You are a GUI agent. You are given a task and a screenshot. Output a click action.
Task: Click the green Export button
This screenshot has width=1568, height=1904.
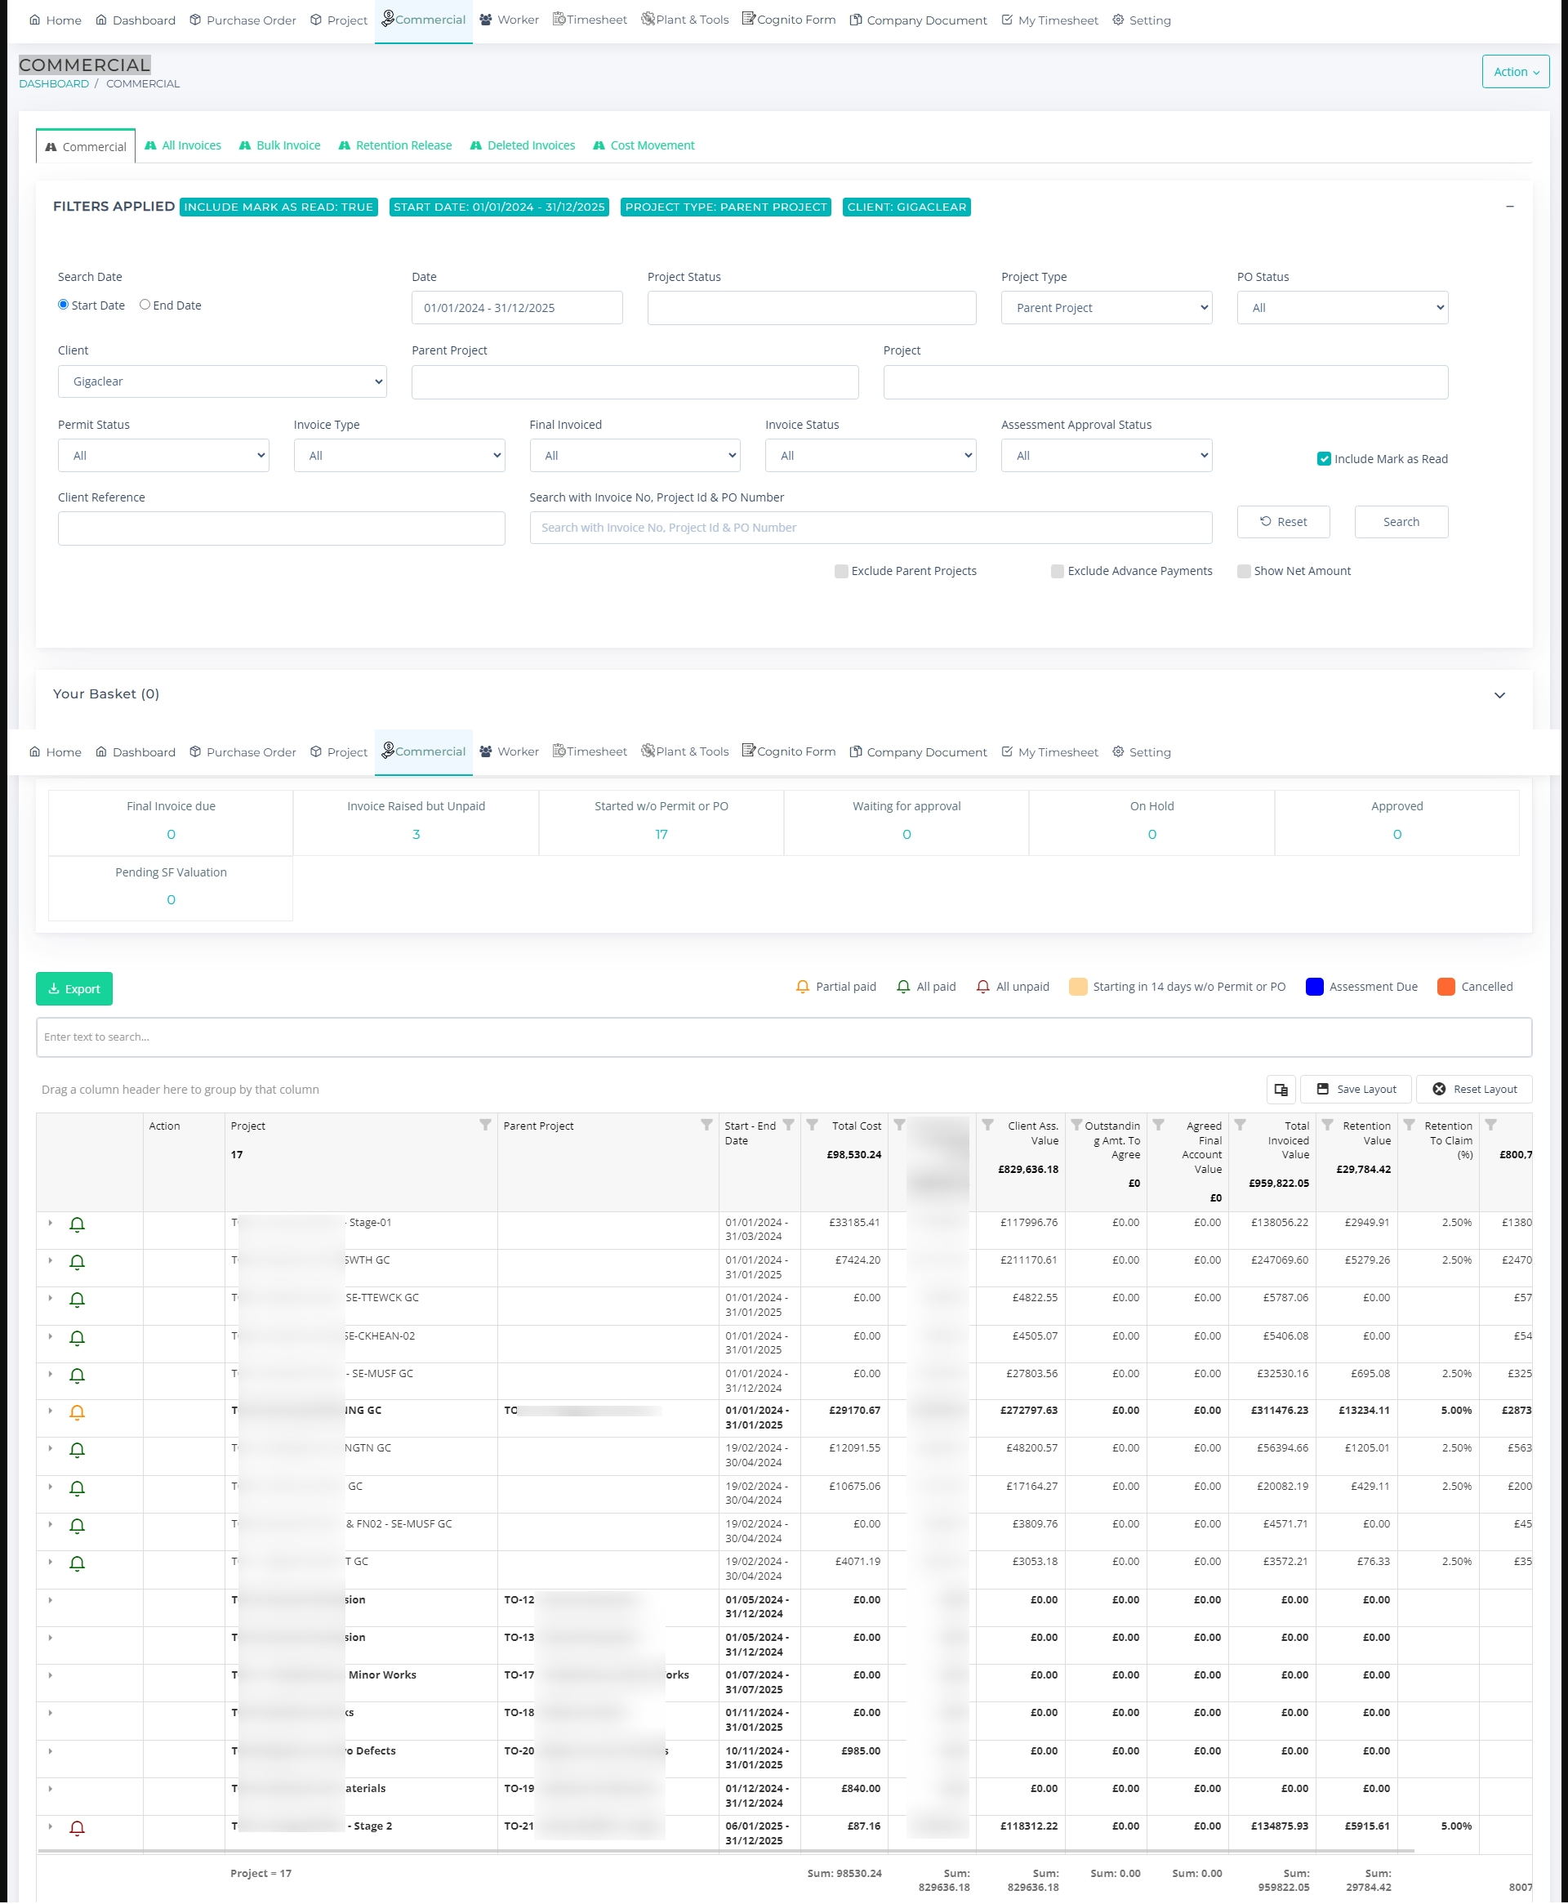tap(74, 989)
